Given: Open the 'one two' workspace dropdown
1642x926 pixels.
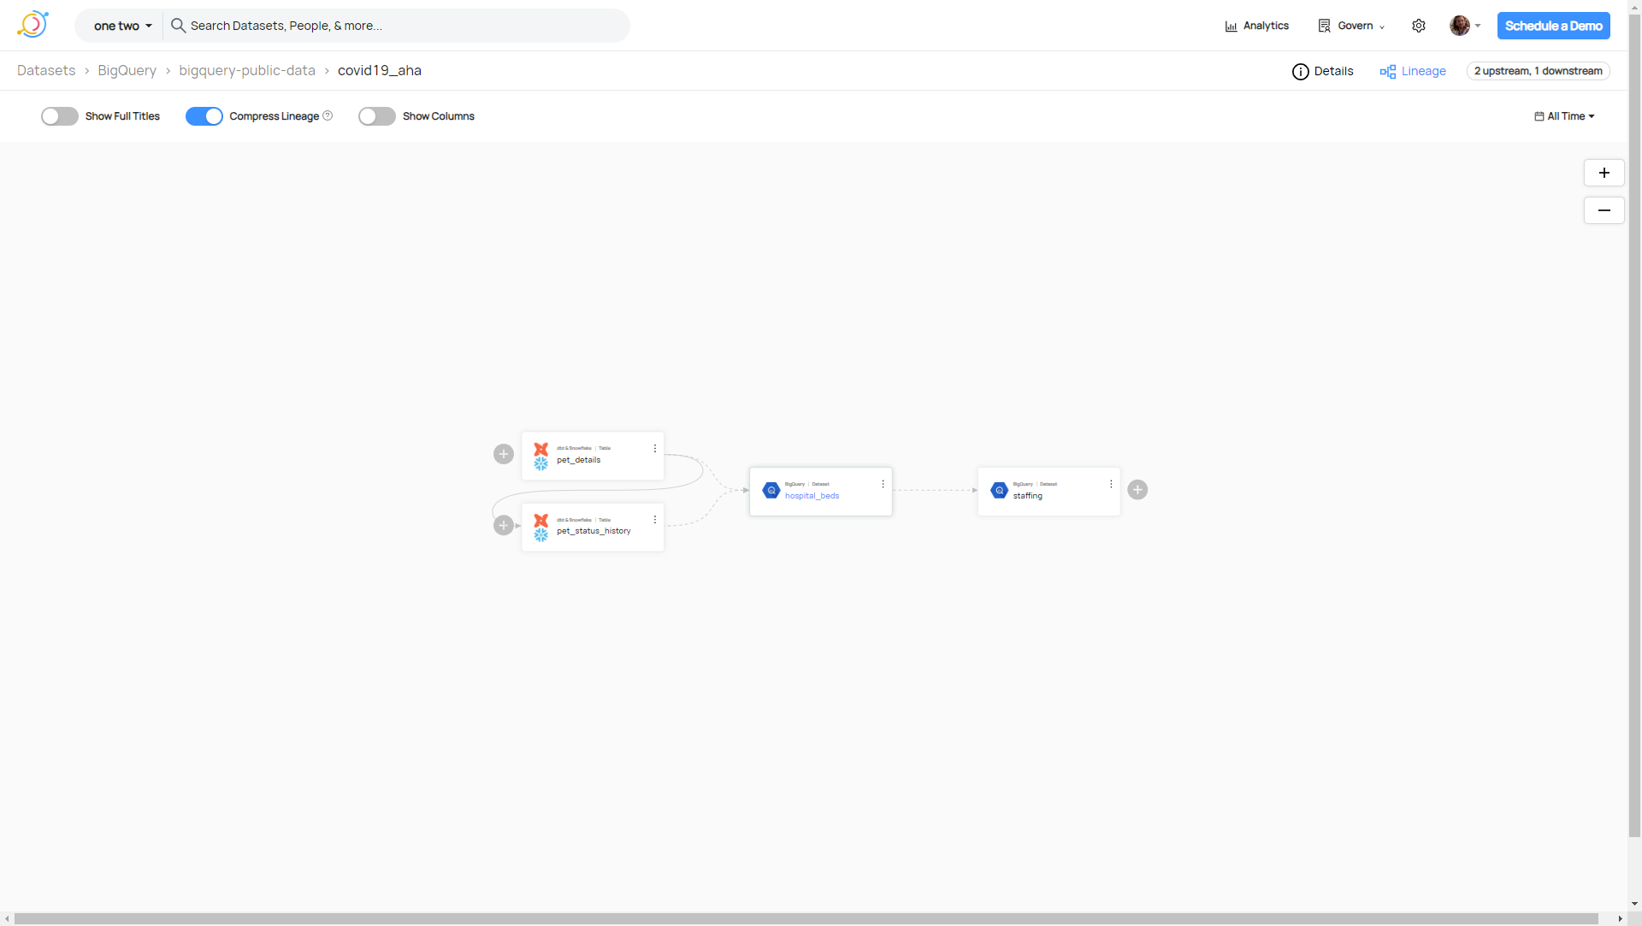Looking at the screenshot, I should pos(122,26).
